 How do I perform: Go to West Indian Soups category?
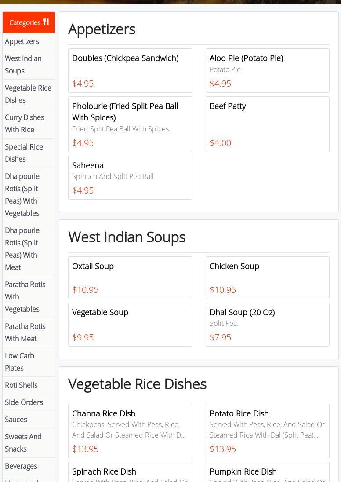pos(23,65)
